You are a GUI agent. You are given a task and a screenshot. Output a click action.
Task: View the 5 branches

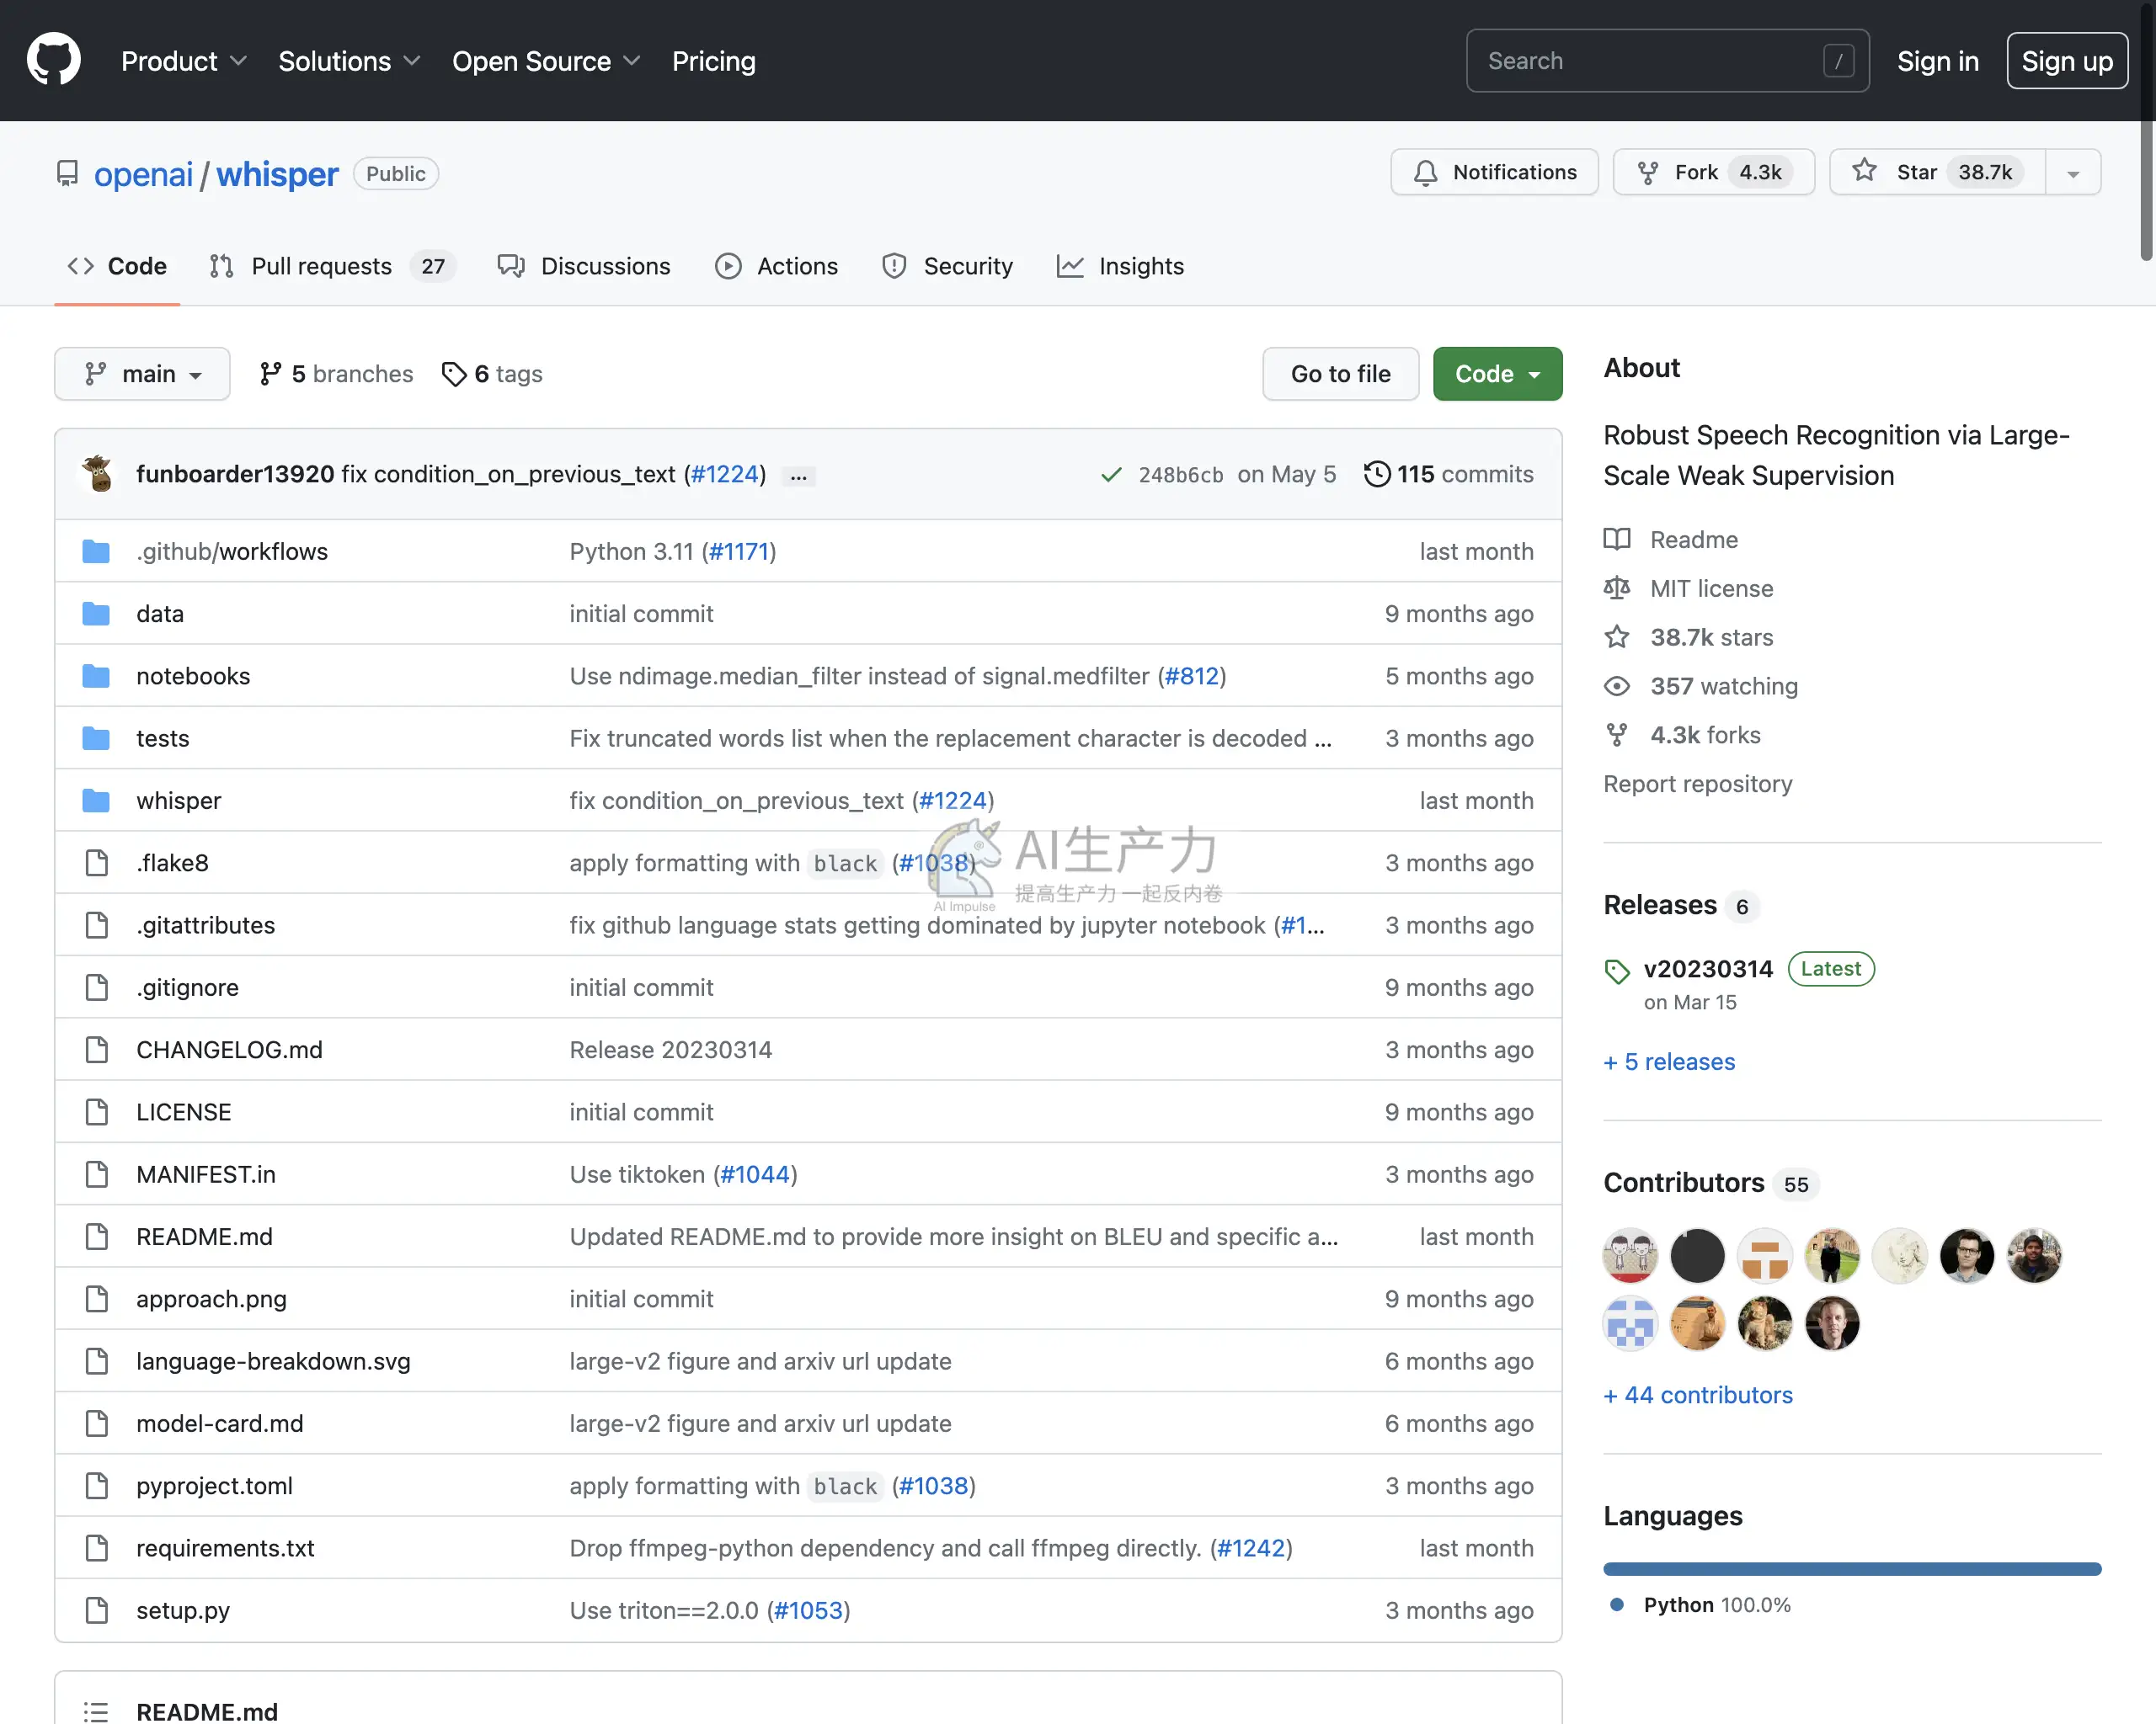click(336, 374)
